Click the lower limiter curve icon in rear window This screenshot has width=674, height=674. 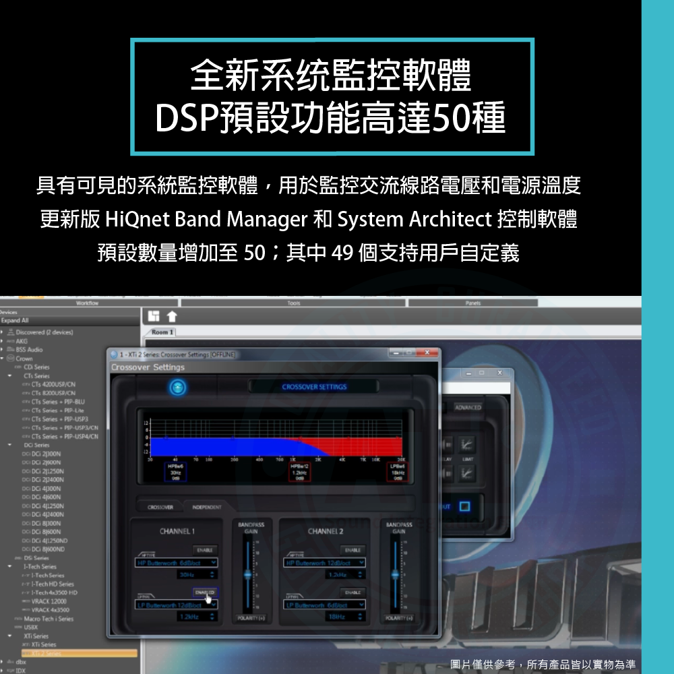(x=467, y=473)
